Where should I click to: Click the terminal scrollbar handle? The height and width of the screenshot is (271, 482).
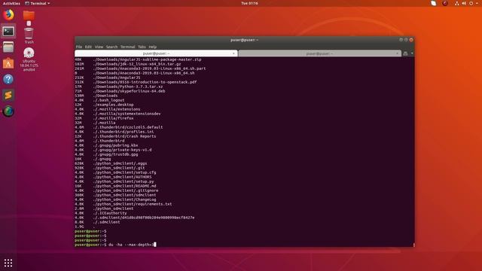click(413, 245)
